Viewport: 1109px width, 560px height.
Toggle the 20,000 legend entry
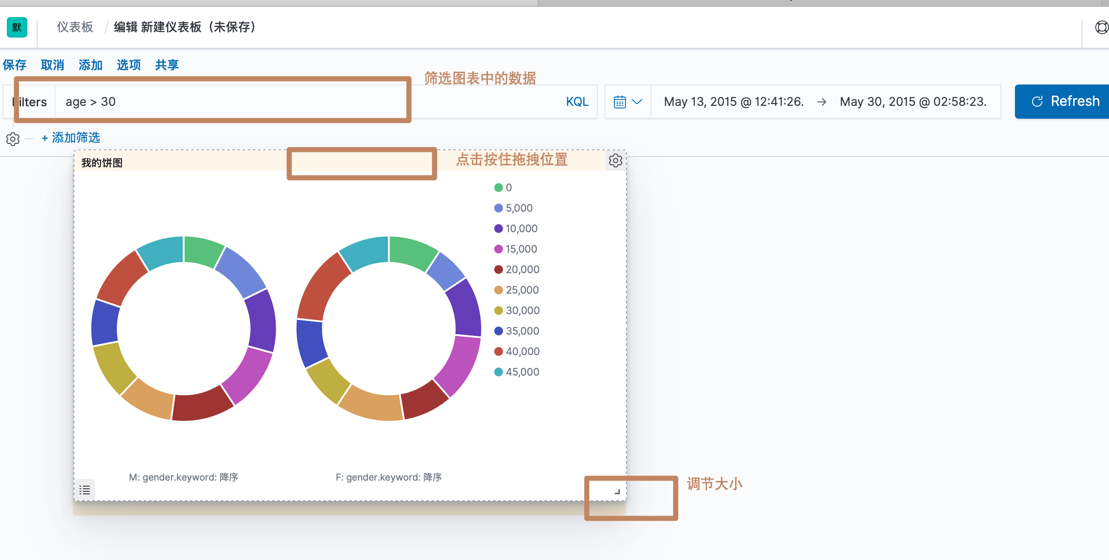[x=522, y=269]
